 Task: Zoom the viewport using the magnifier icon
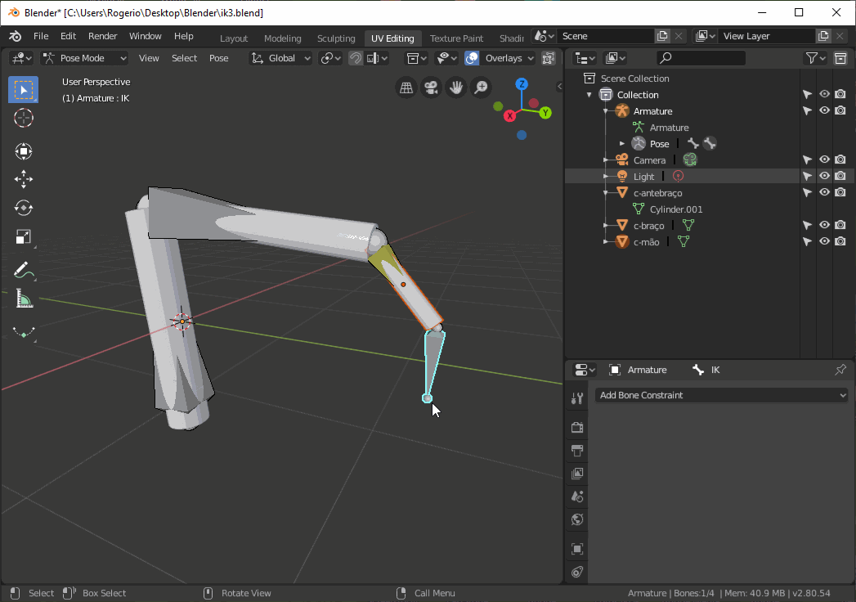(x=481, y=87)
